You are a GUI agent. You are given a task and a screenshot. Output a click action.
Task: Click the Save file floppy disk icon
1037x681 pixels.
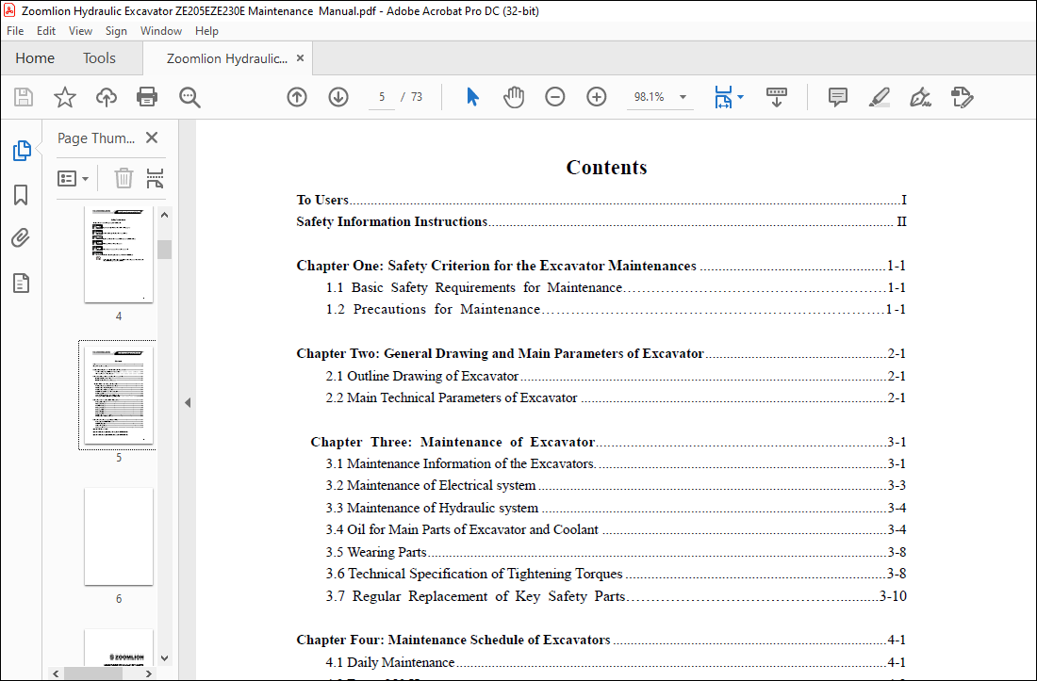coord(24,97)
